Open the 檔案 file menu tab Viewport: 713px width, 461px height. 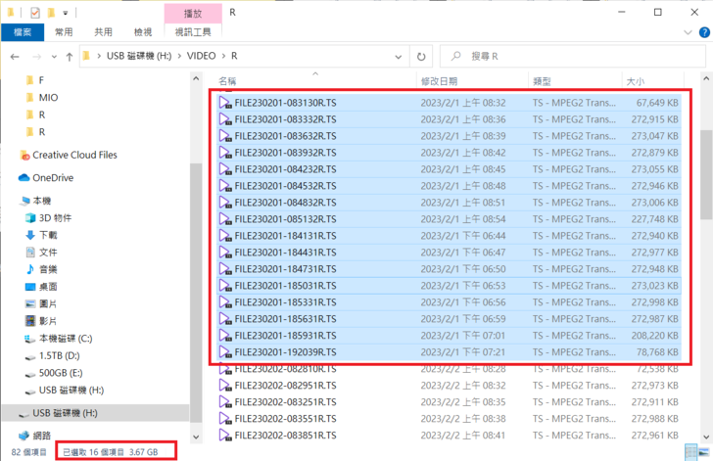pos(23,32)
